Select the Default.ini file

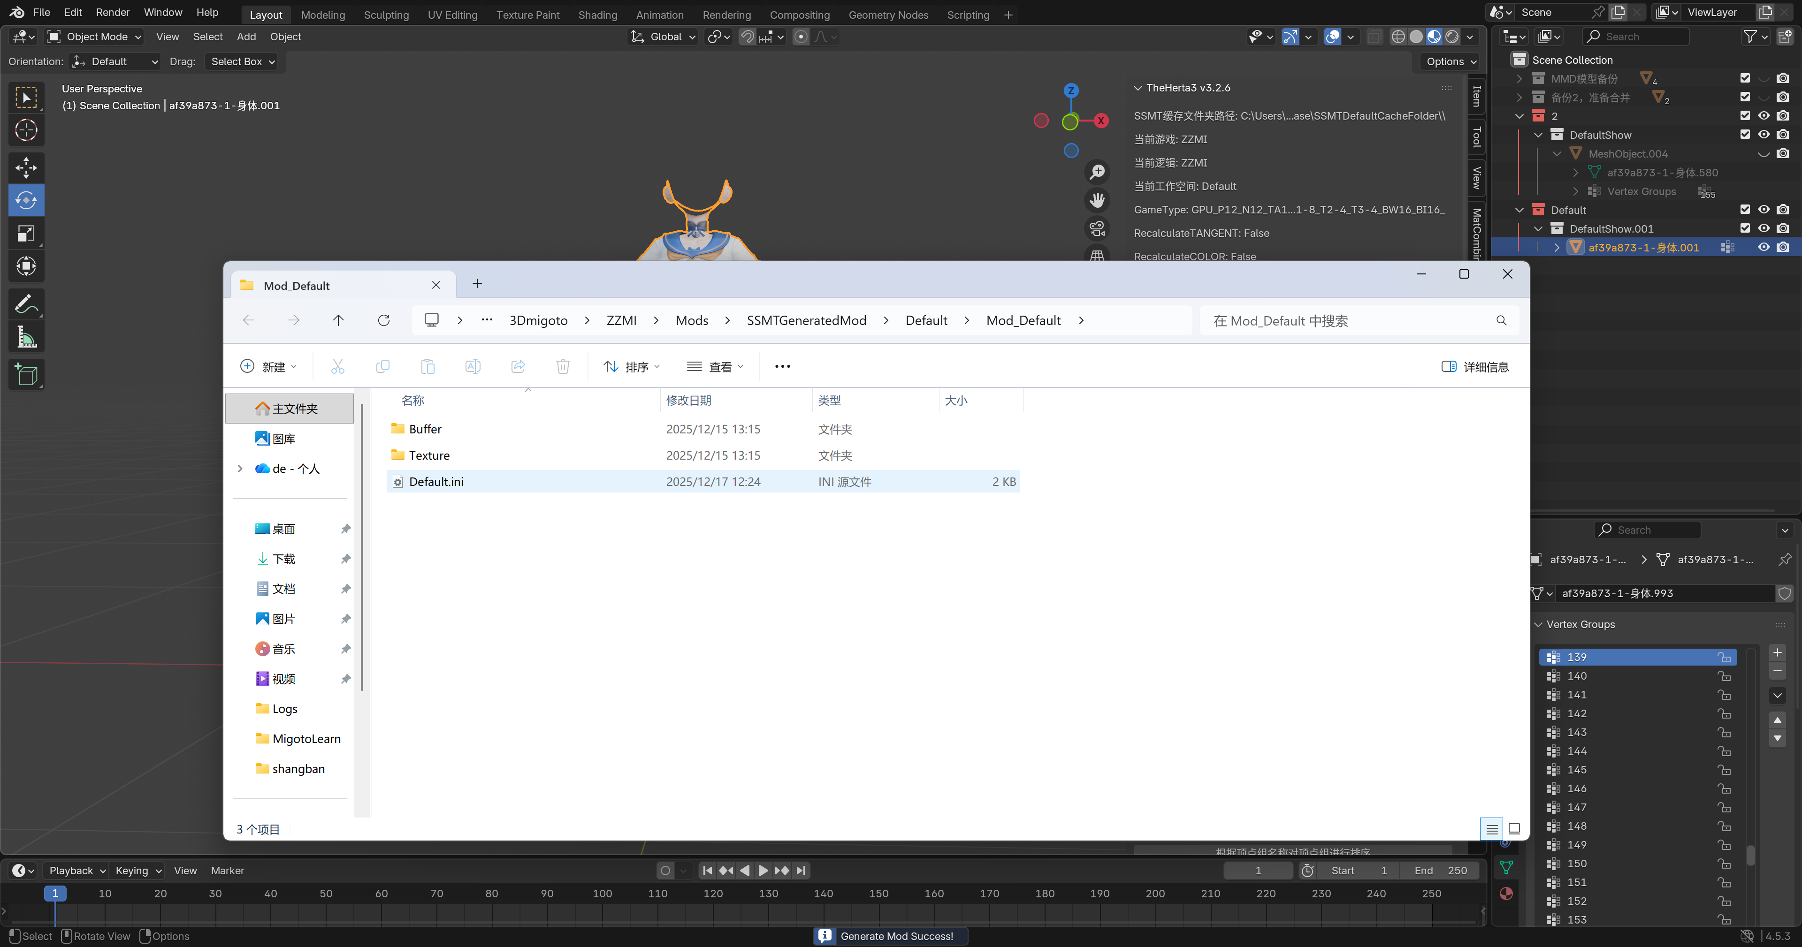[703, 482]
